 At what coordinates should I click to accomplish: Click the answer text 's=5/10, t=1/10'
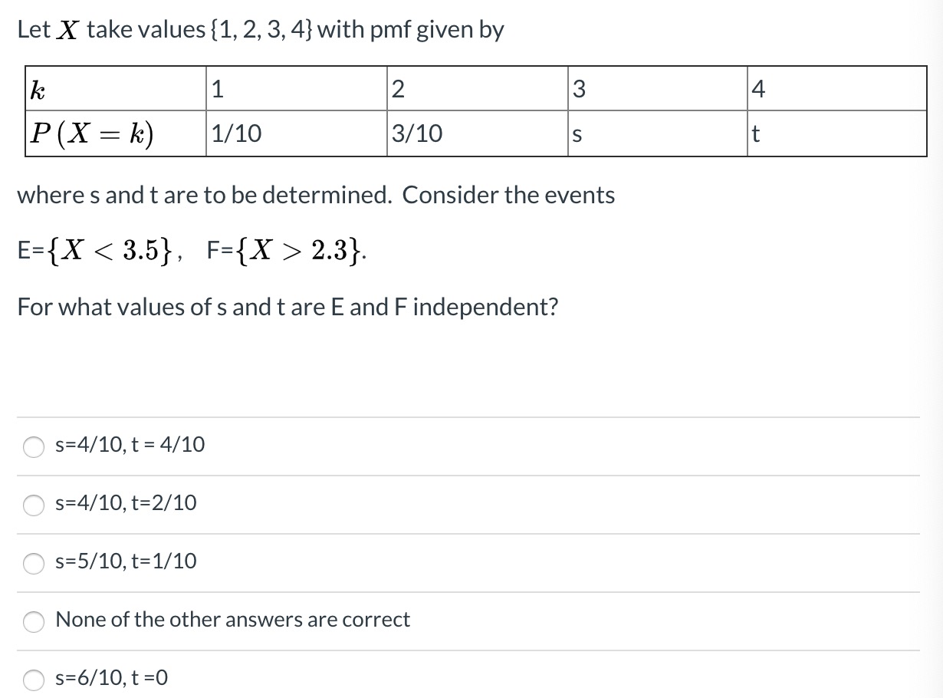pyautogui.click(x=127, y=561)
